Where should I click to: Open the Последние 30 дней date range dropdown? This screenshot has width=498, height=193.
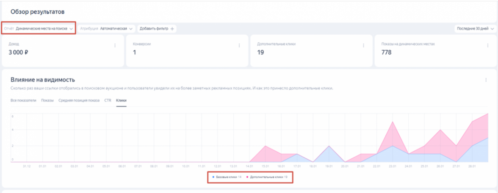click(475, 29)
